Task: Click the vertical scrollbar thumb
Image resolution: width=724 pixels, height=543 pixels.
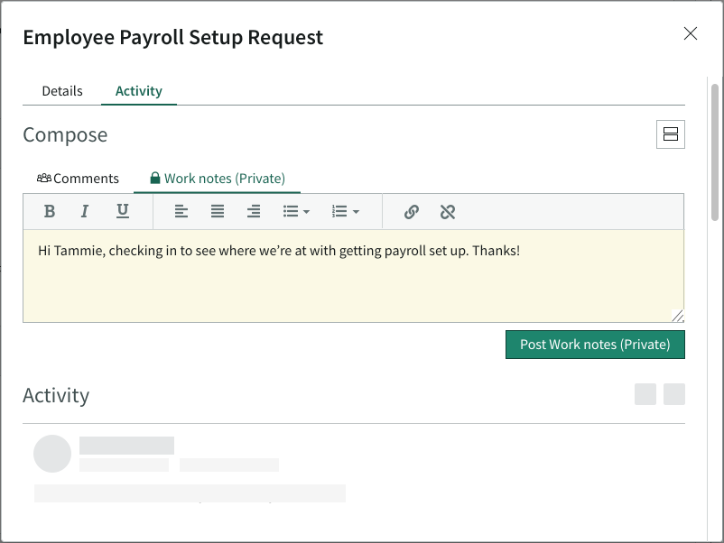Action: [x=715, y=152]
